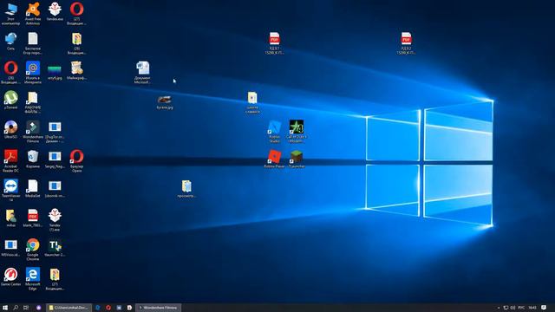Select the Google Chrome desktop shortcut
The width and height of the screenshot is (555, 312).
33,250
